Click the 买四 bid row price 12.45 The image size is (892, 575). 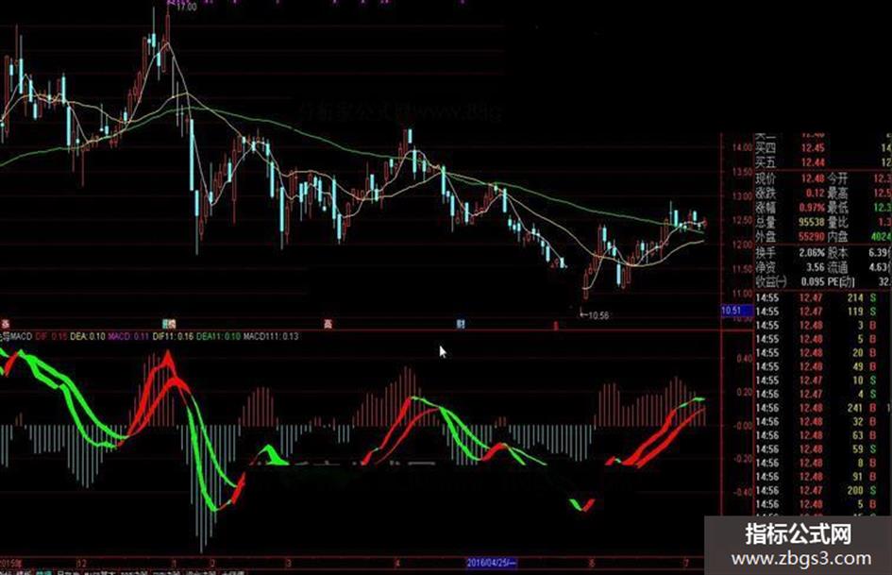coord(813,148)
